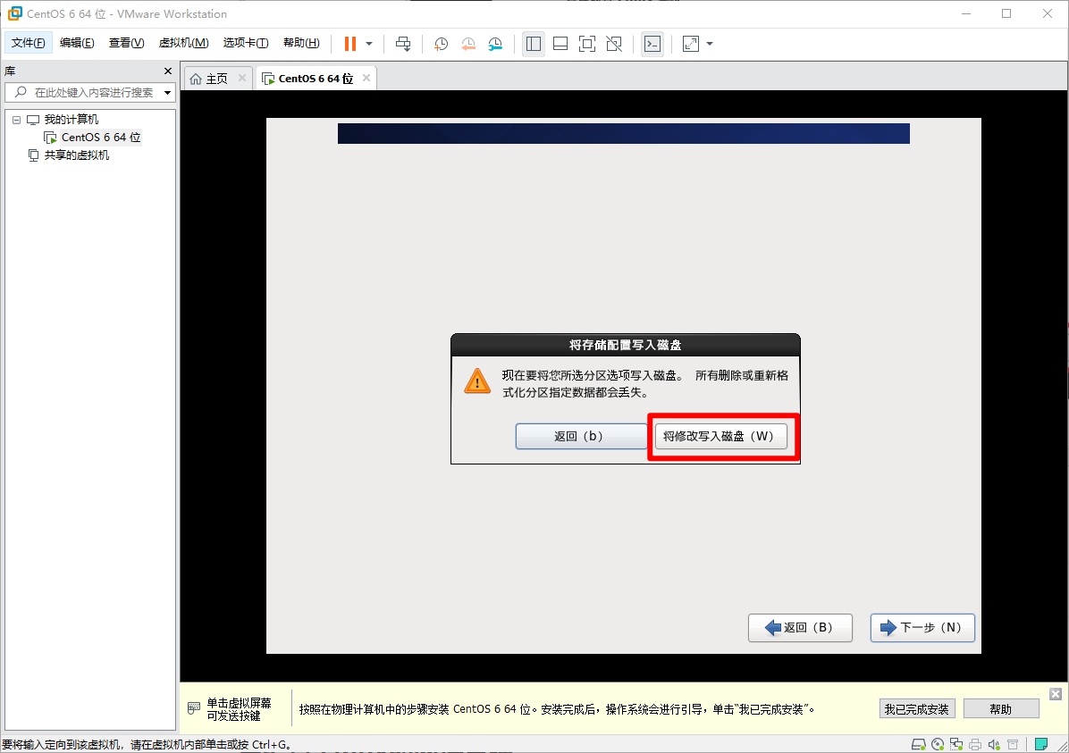The height and width of the screenshot is (753, 1069).
Task: Click the archive box device status icon
Action: coord(1013,744)
